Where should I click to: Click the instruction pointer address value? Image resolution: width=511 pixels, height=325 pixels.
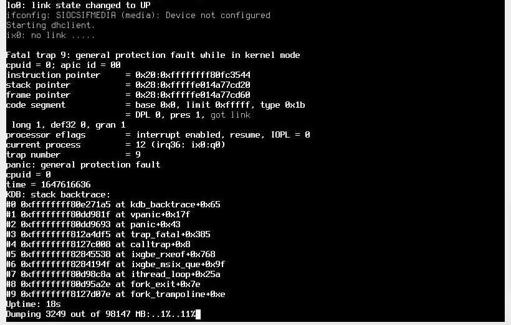click(193, 75)
